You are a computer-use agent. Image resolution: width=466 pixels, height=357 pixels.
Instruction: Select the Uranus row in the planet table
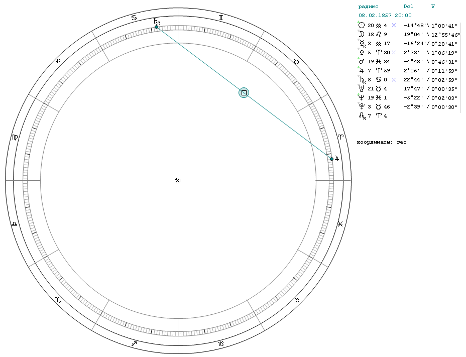pos(409,88)
